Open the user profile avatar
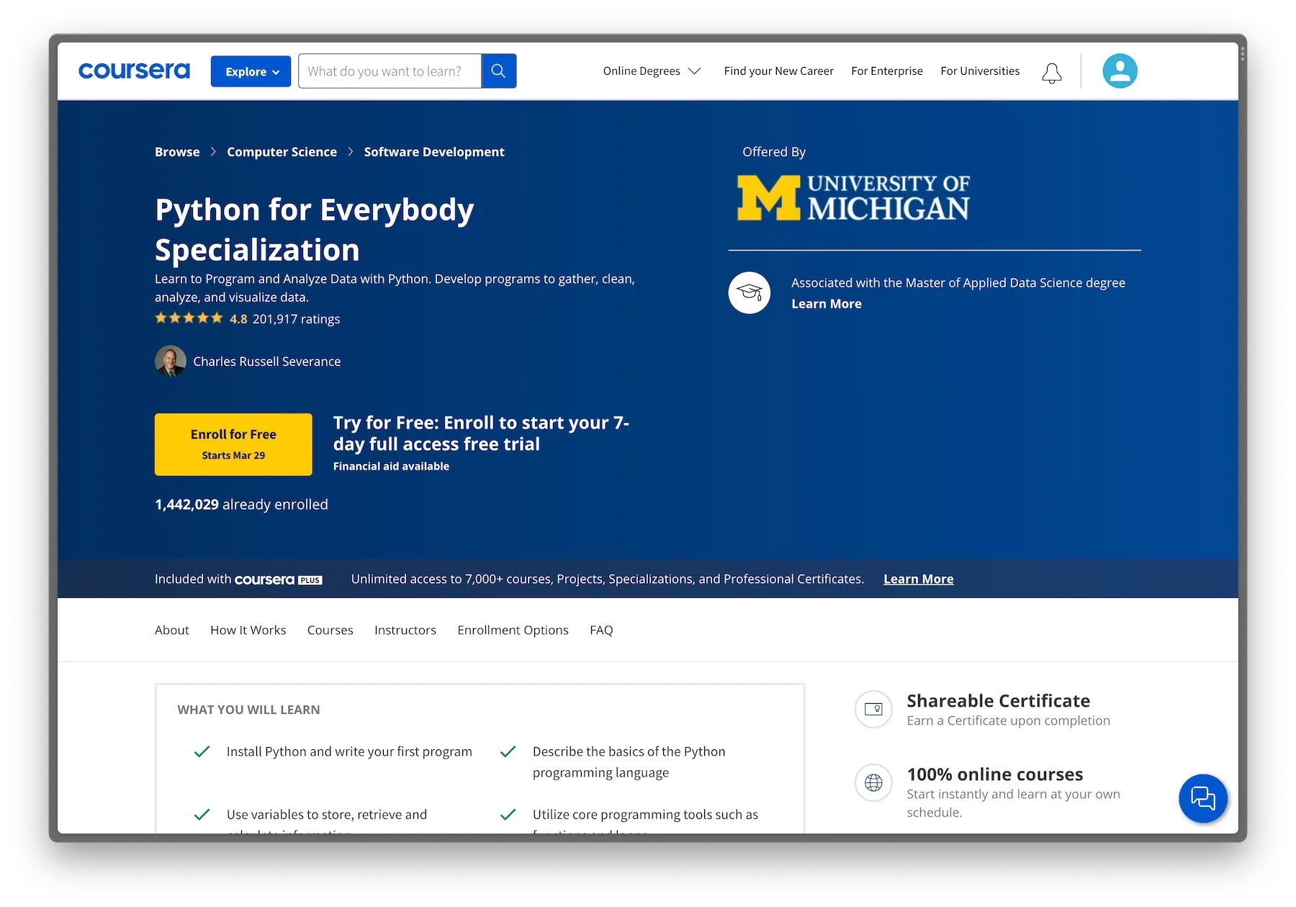This screenshot has height=907, width=1296. pos(1120,71)
